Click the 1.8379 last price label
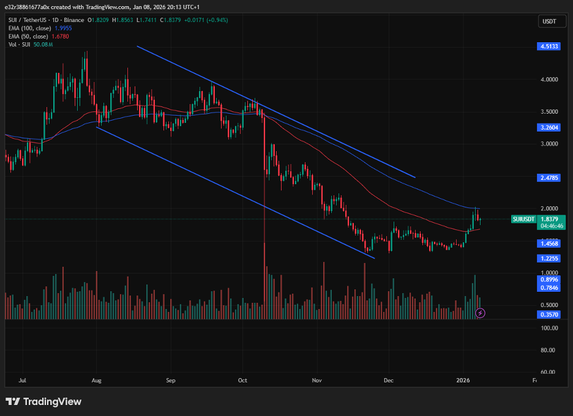This screenshot has width=573, height=416. pos(549,219)
